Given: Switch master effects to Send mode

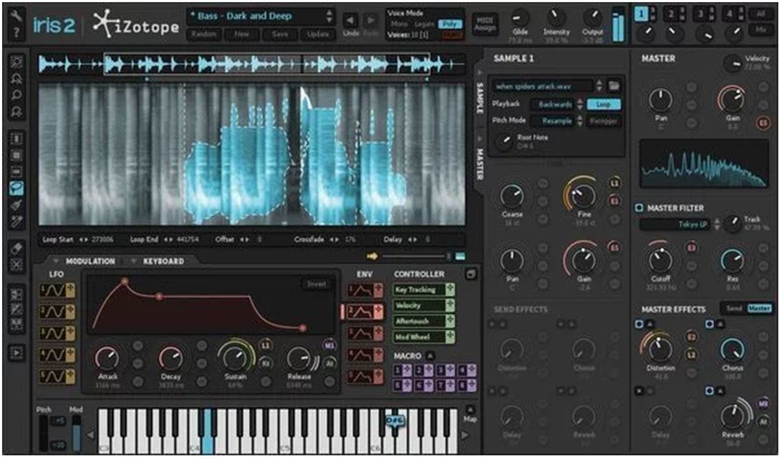Looking at the screenshot, I should (x=734, y=308).
